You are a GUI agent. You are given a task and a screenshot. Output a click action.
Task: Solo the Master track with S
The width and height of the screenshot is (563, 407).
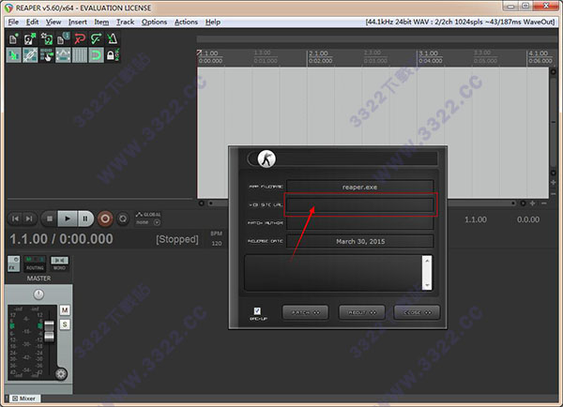point(65,324)
